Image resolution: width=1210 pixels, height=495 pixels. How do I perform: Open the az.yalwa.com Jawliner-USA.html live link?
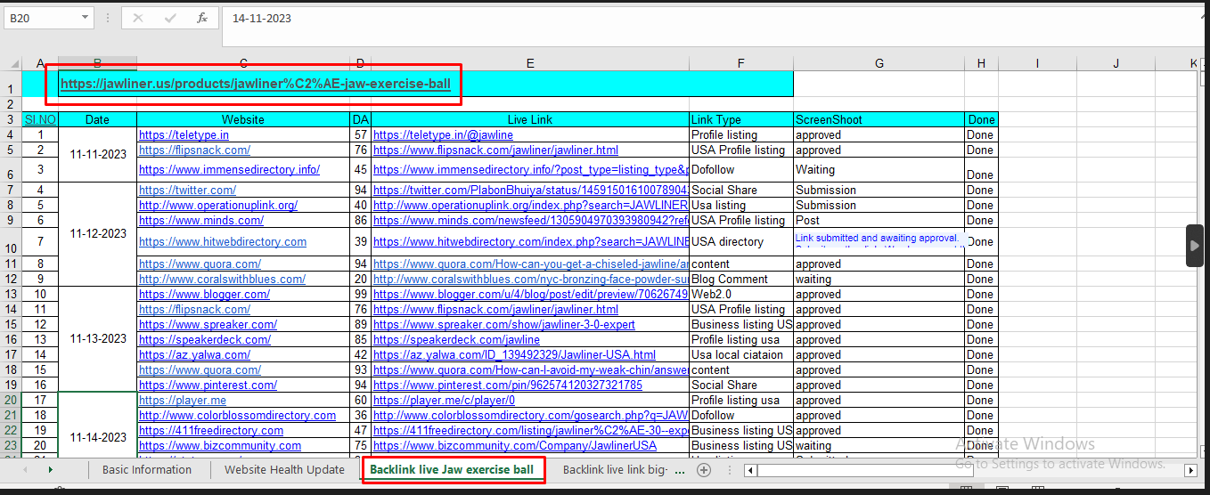click(x=514, y=354)
